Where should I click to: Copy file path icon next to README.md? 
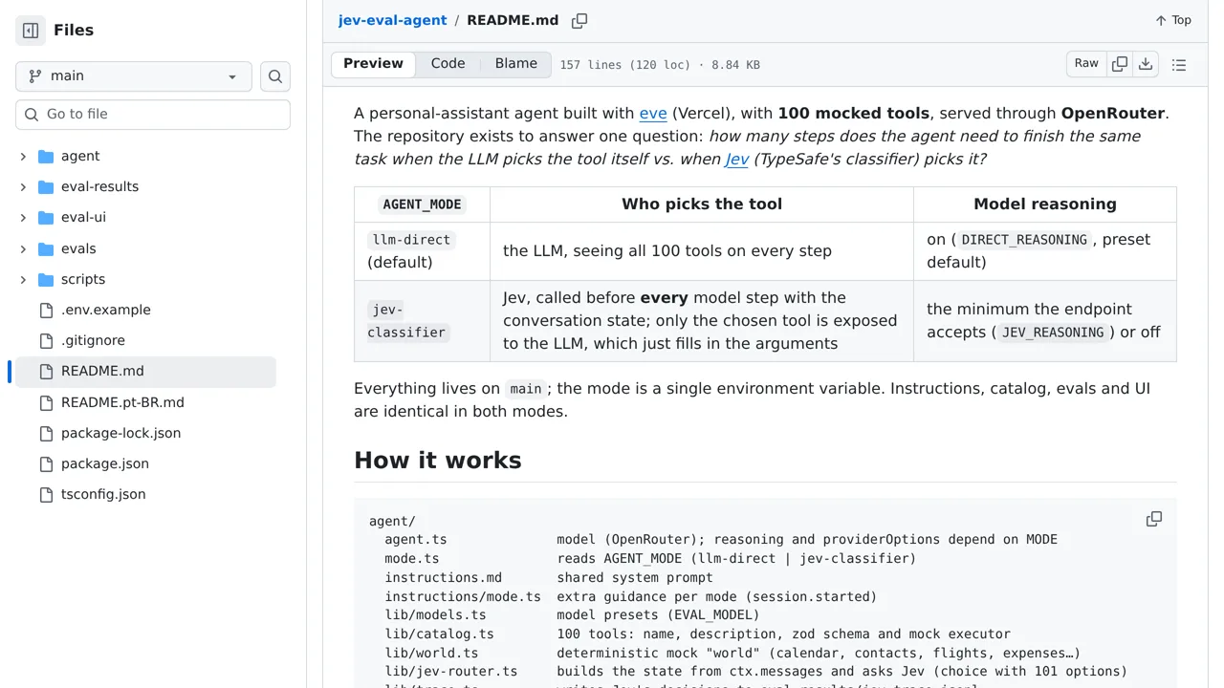click(x=579, y=21)
